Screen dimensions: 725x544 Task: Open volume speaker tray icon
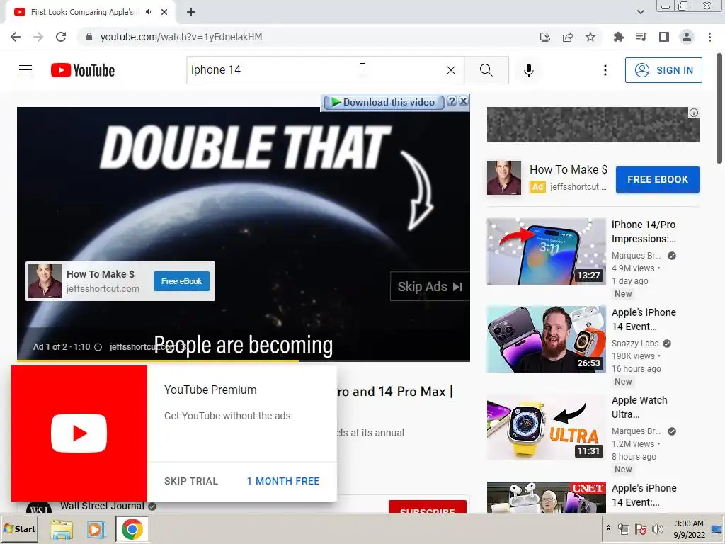click(657, 529)
